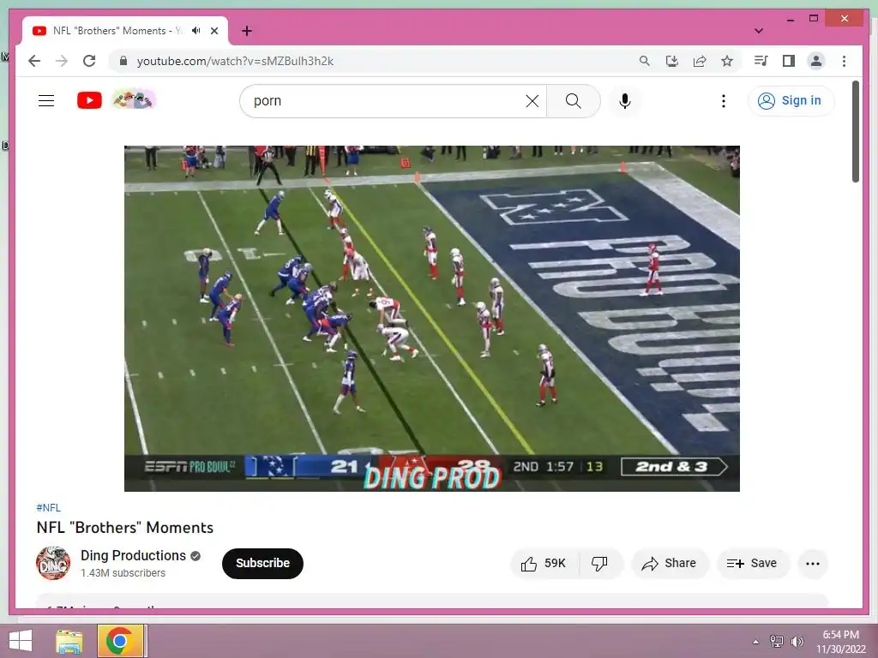The width and height of the screenshot is (878, 658).
Task: Share this page from the address bar
Action: [x=700, y=61]
